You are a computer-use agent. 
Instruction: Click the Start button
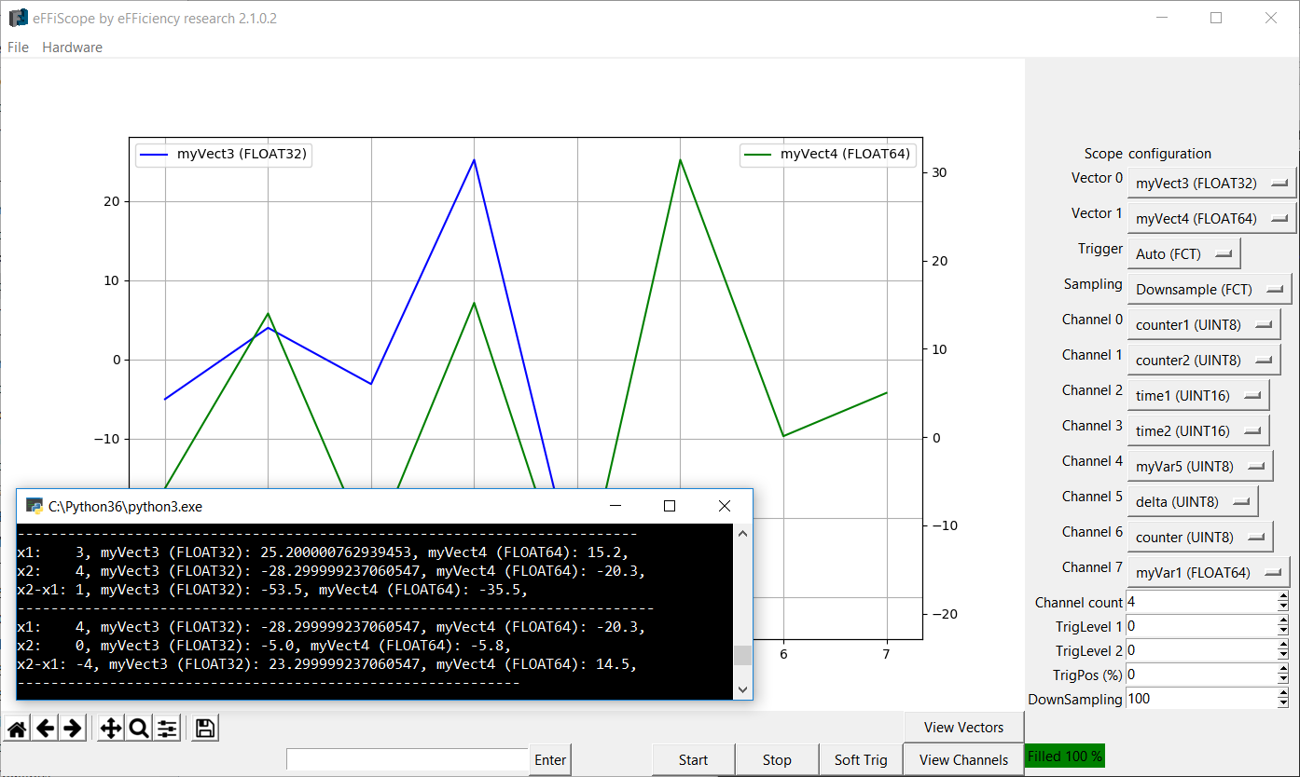693,760
